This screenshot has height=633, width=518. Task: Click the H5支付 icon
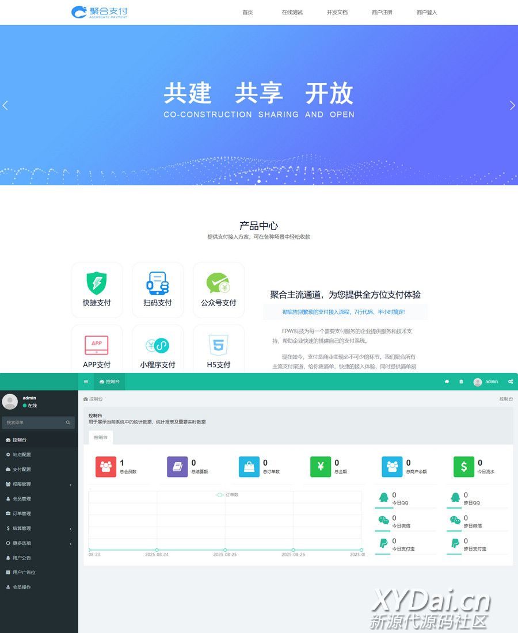218,345
